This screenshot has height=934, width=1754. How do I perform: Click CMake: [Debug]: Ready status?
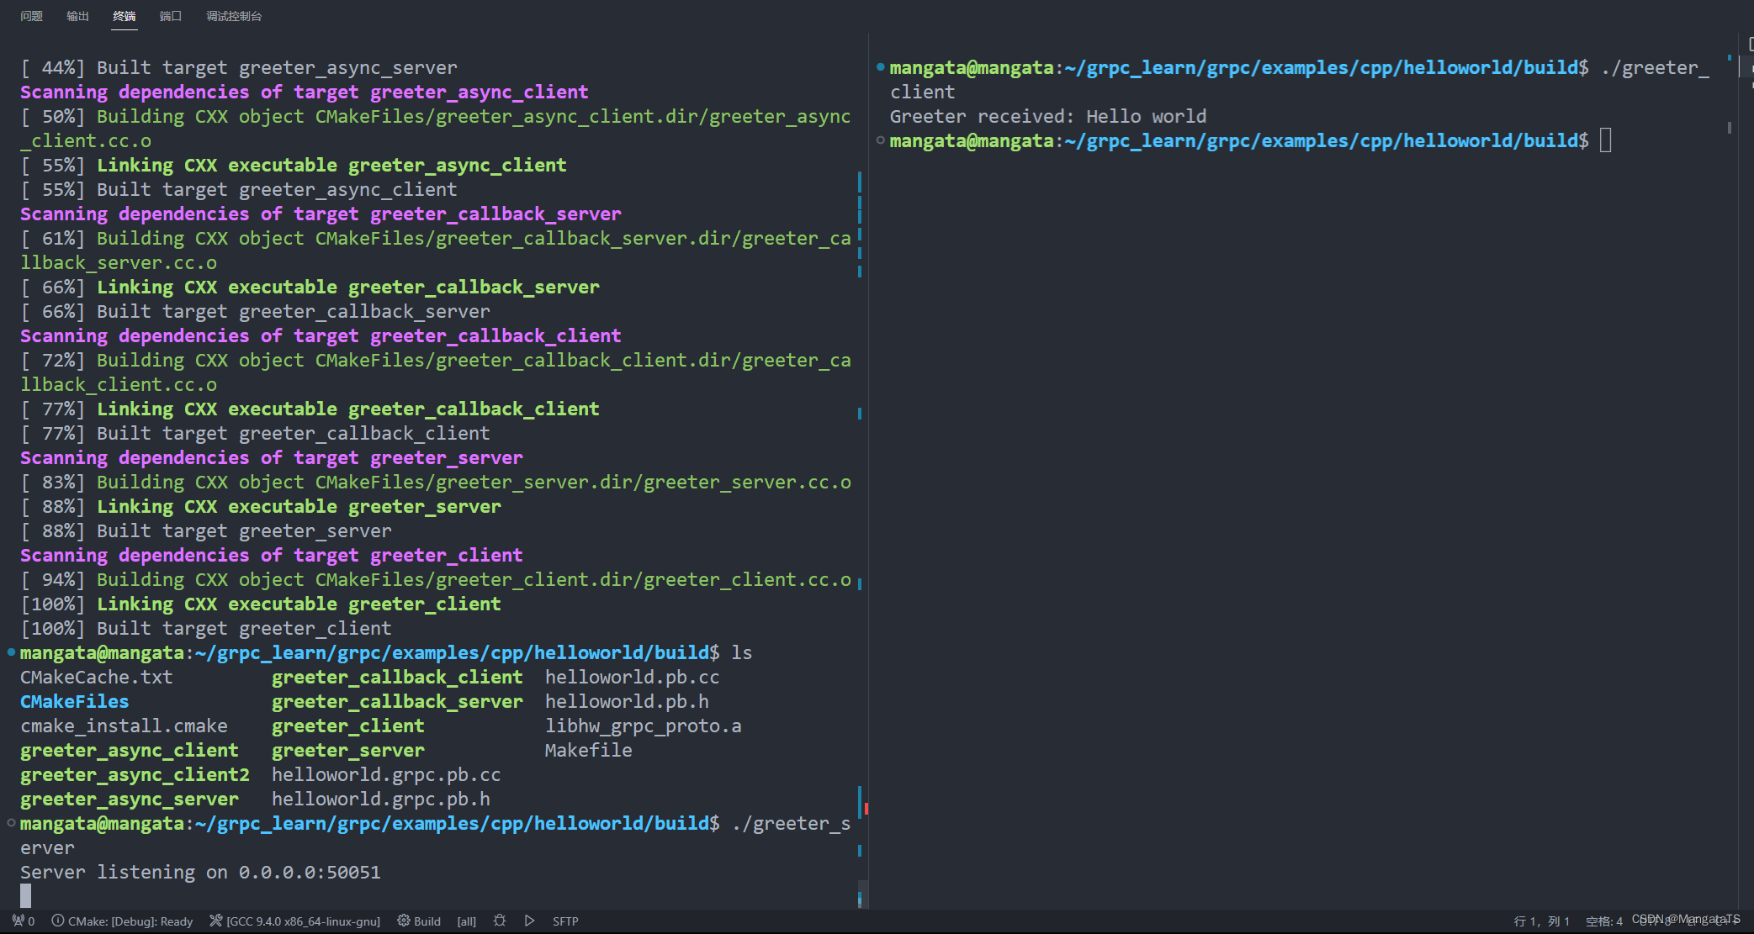tap(123, 921)
